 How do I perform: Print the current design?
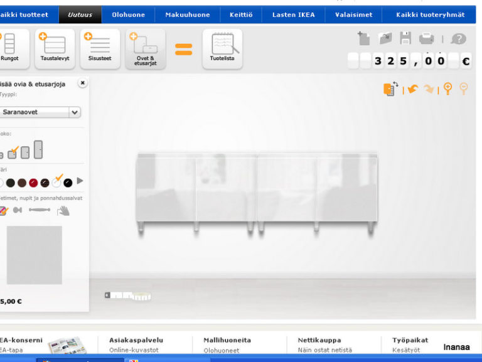[427, 39]
